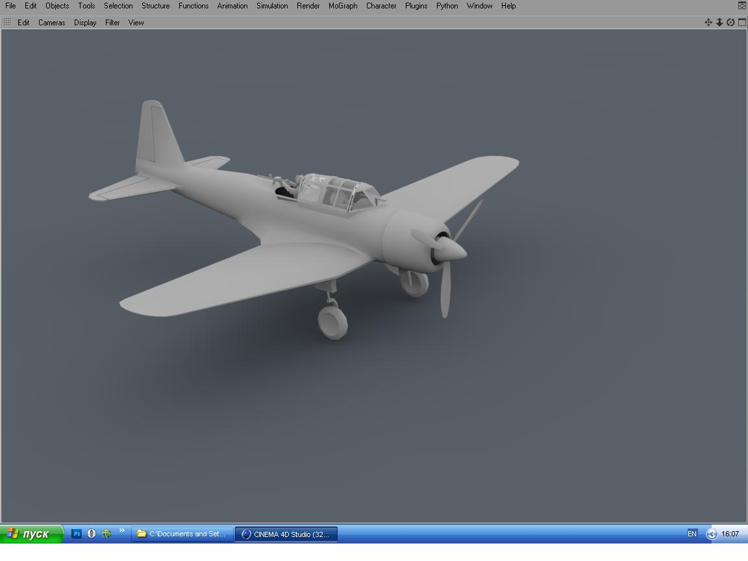
Task: Open the Help menu
Action: click(x=508, y=6)
